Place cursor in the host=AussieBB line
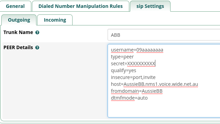The height and width of the screenshot is (124, 220). [154, 84]
